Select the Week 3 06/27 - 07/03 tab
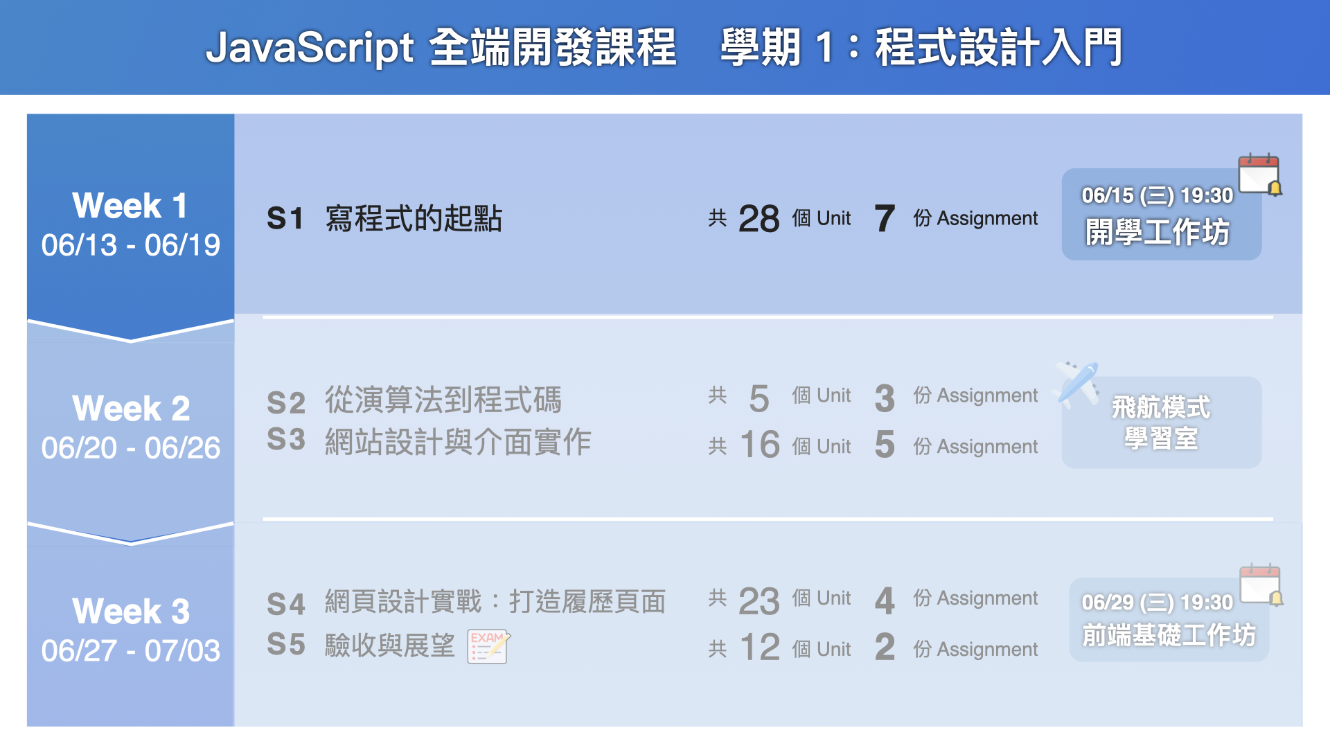 point(130,630)
